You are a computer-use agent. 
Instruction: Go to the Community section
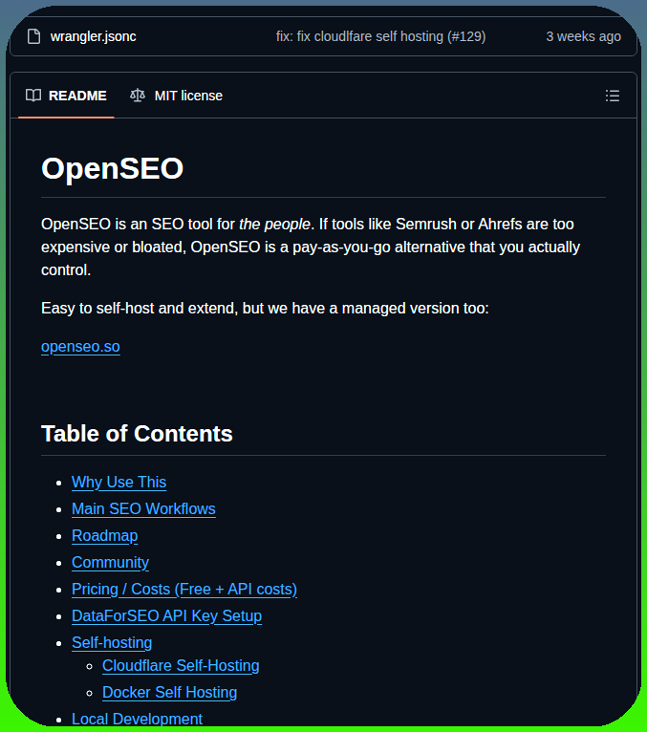click(110, 563)
